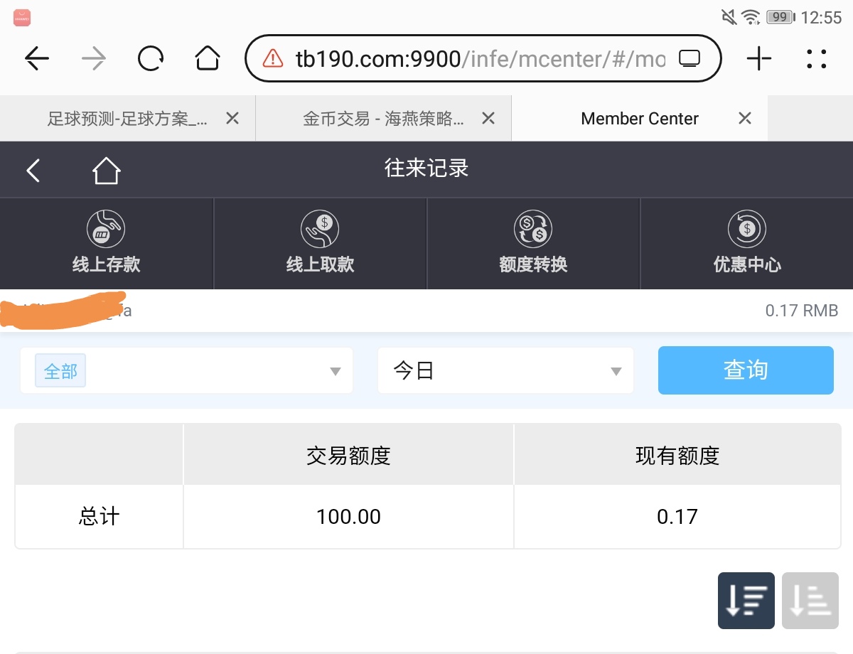Toggle desktop view icon in address bar

(690, 58)
